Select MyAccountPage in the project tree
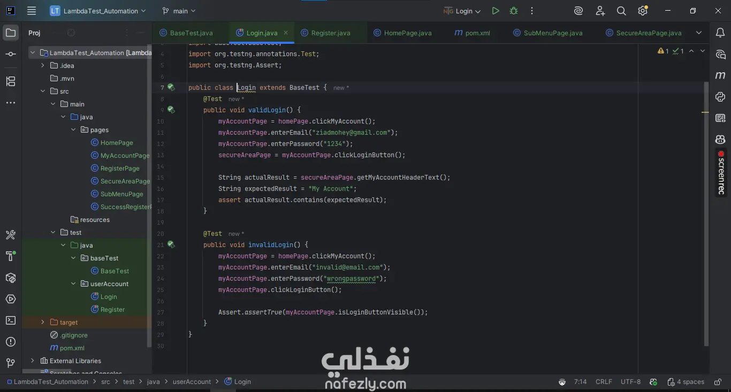The image size is (731, 392). click(125, 156)
